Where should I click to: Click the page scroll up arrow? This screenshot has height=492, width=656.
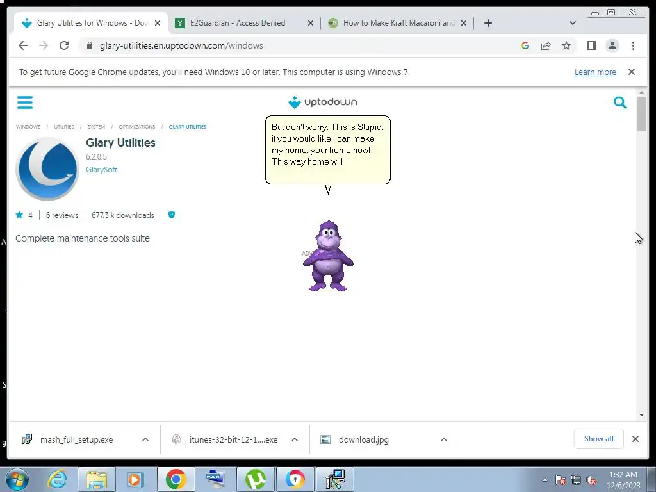[642, 92]
